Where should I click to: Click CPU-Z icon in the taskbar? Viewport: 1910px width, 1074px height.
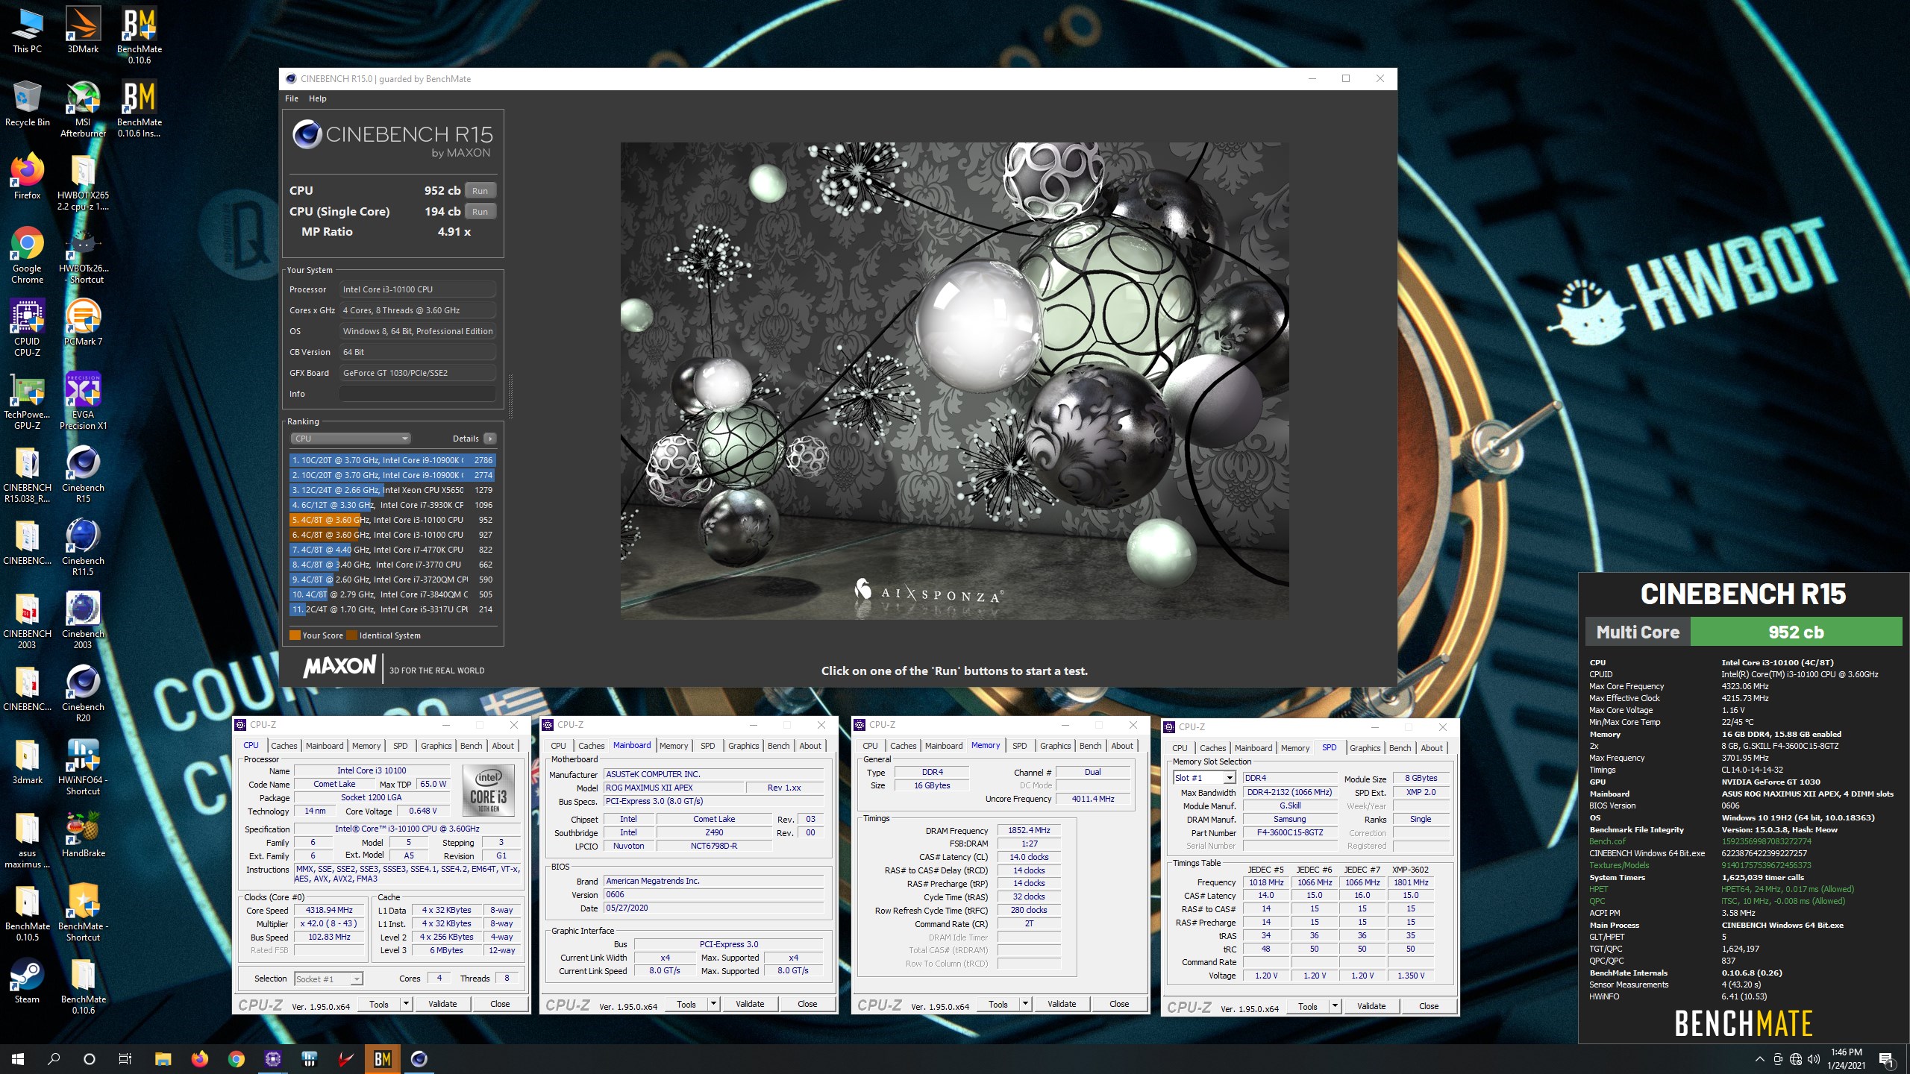pos(272,1058)
